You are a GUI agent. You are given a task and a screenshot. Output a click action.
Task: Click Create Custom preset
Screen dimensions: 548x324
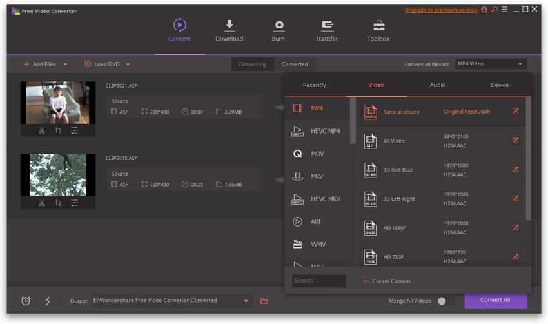pos(387,281)
